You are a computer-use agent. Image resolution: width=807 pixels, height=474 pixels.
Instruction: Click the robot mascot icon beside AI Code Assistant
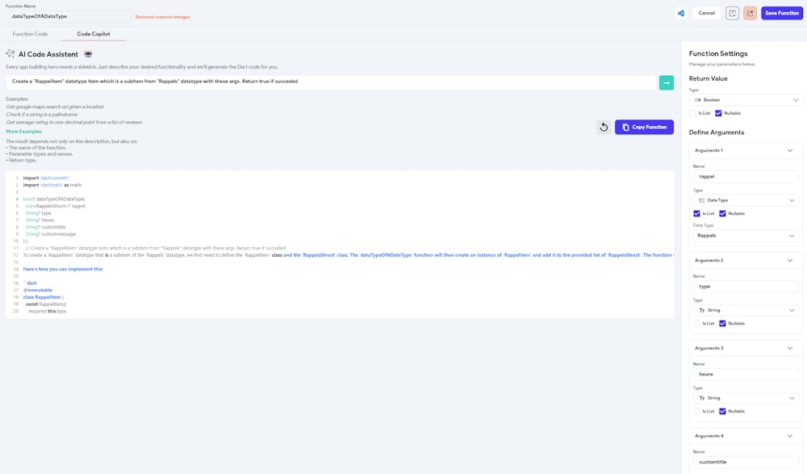click(x=88, y=54)
